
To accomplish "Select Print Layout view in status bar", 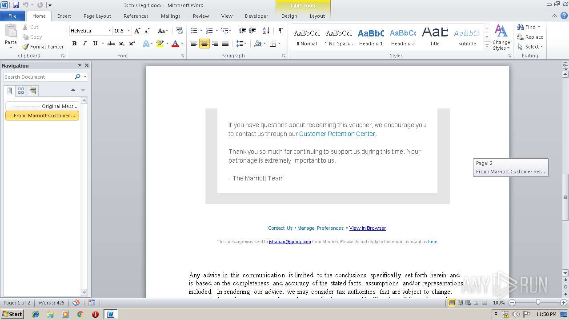I will point(452,303).
